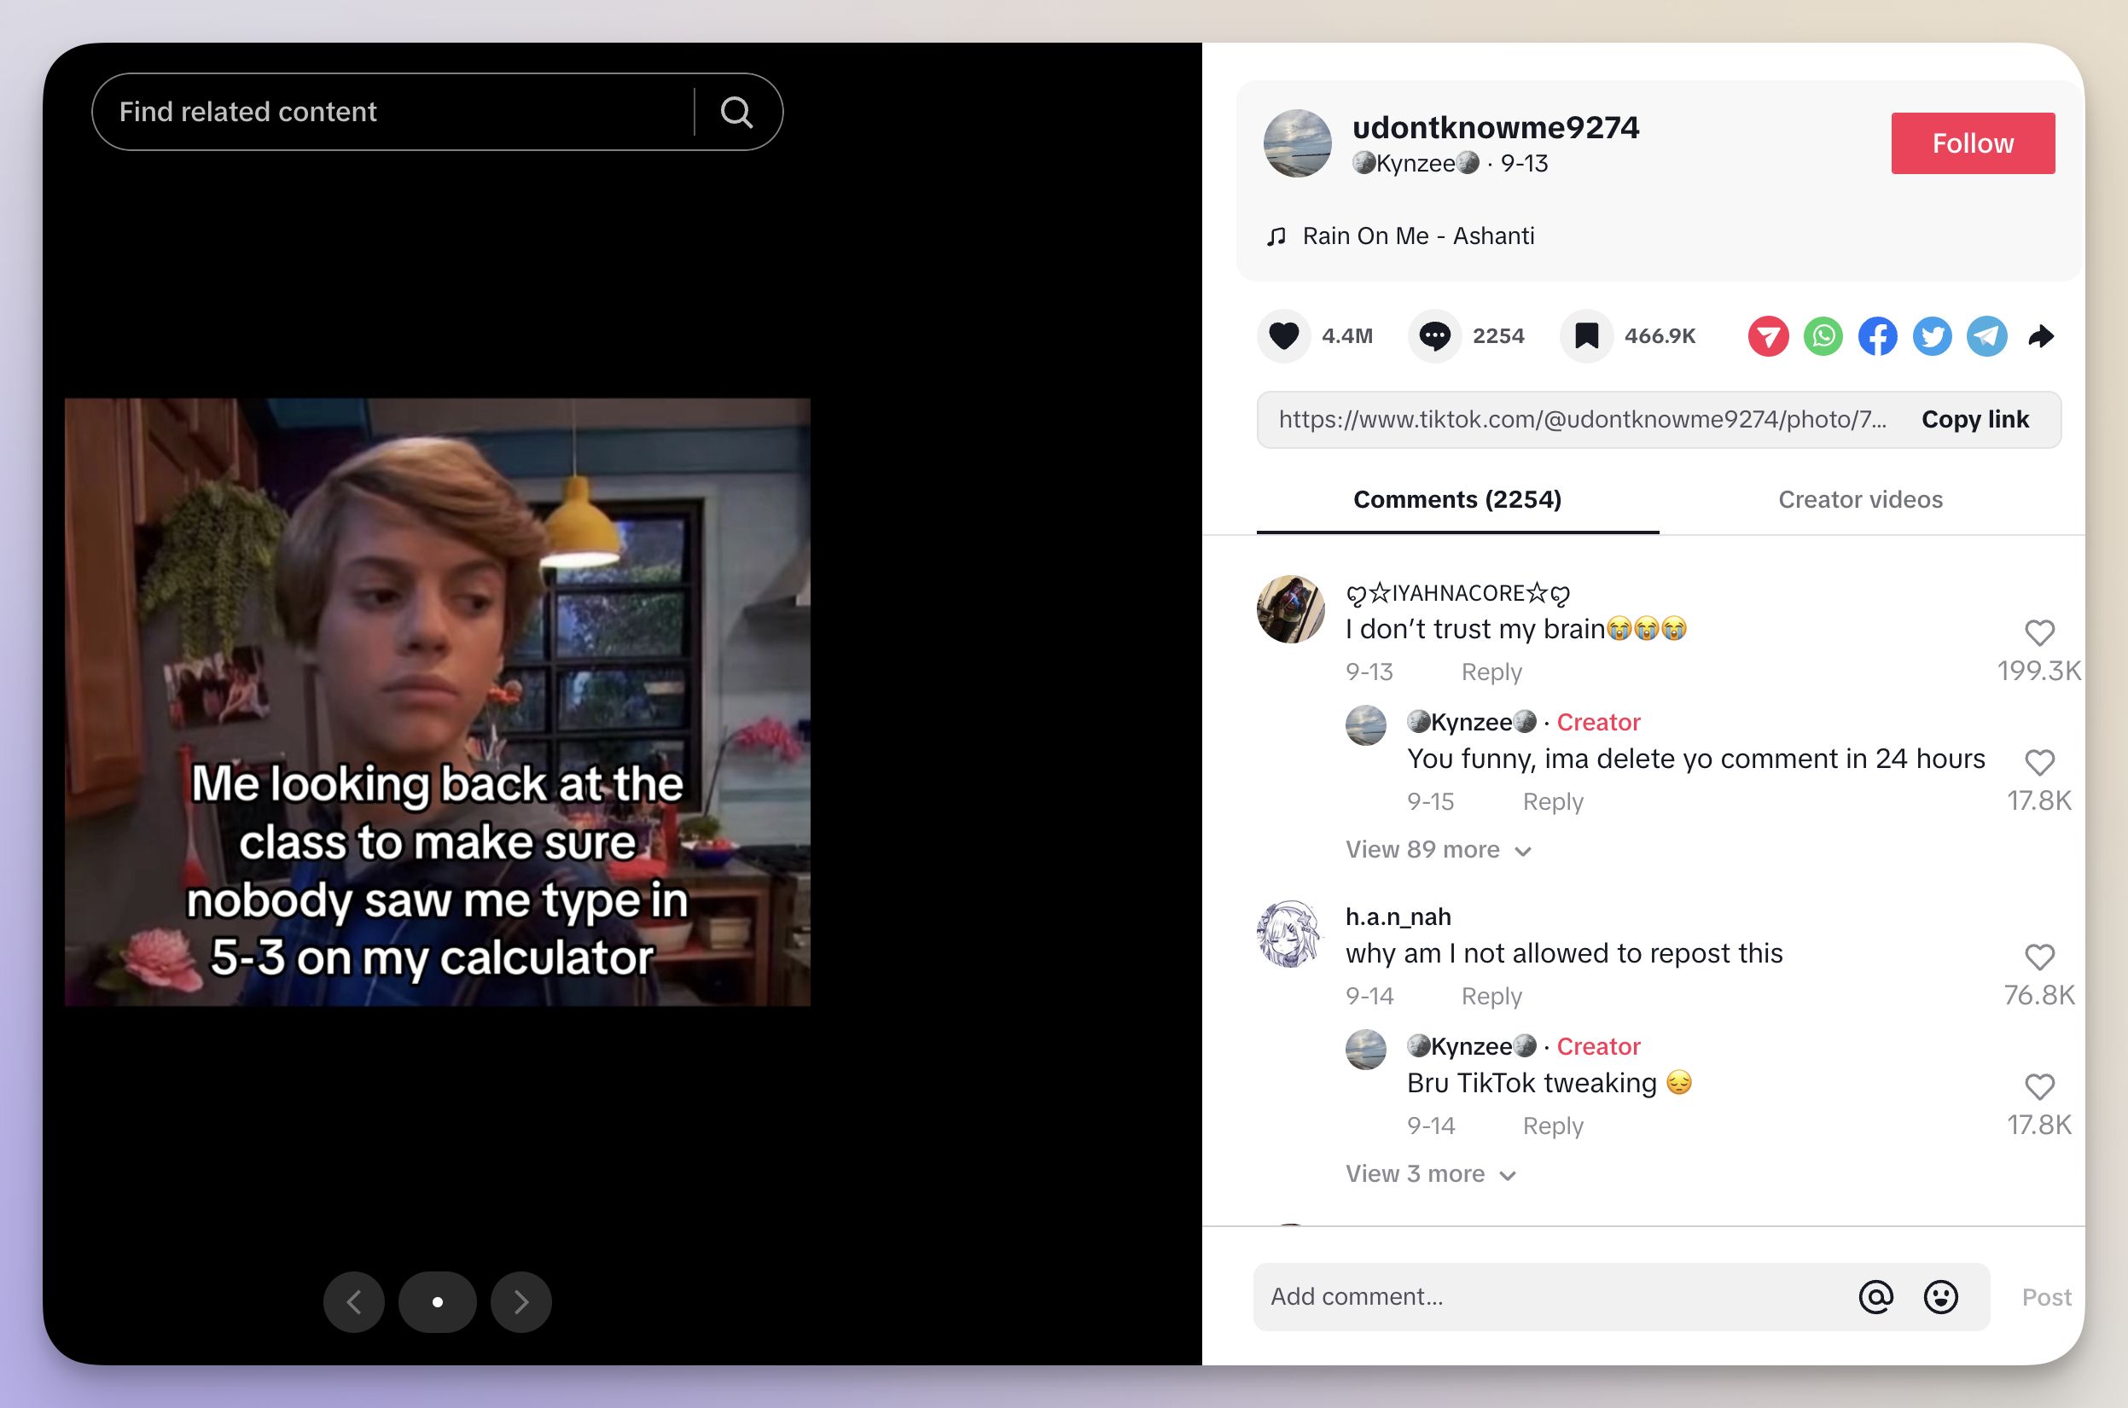Click the search magnifier icon
2128x1408 pixels.
(x=736, y=113)
